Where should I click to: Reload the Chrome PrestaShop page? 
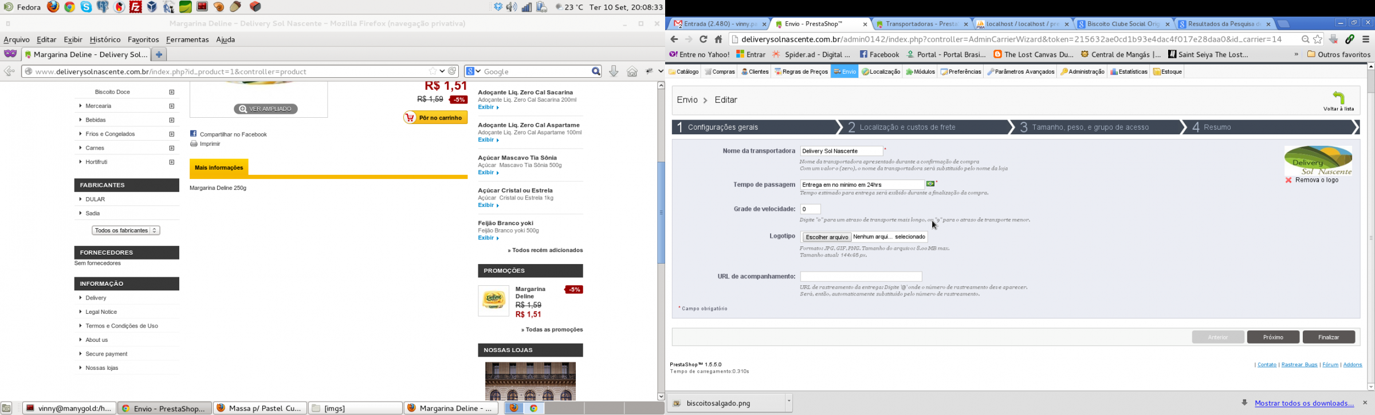click(704, 39)
